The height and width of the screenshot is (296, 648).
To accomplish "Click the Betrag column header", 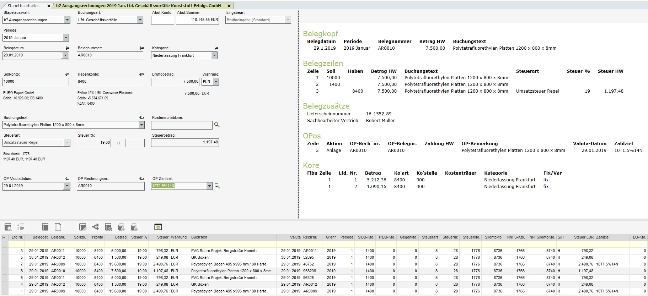I will click(121, 237).
